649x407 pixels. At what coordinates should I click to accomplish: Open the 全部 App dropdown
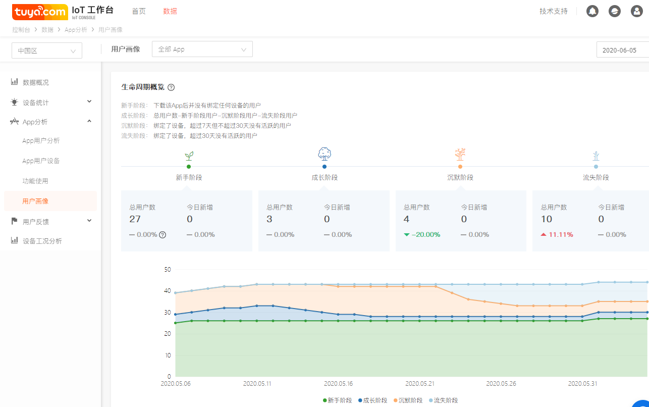(x=202, y=49)
